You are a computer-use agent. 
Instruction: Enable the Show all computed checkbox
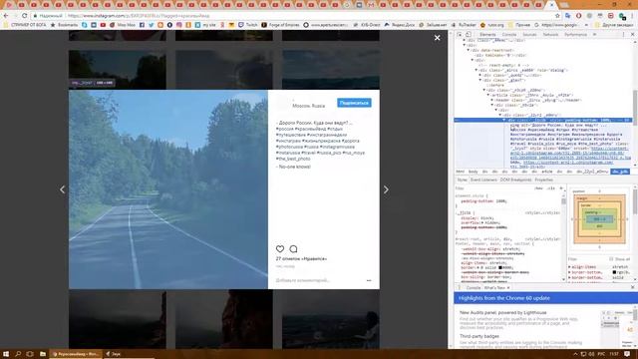tap(611, 259)
